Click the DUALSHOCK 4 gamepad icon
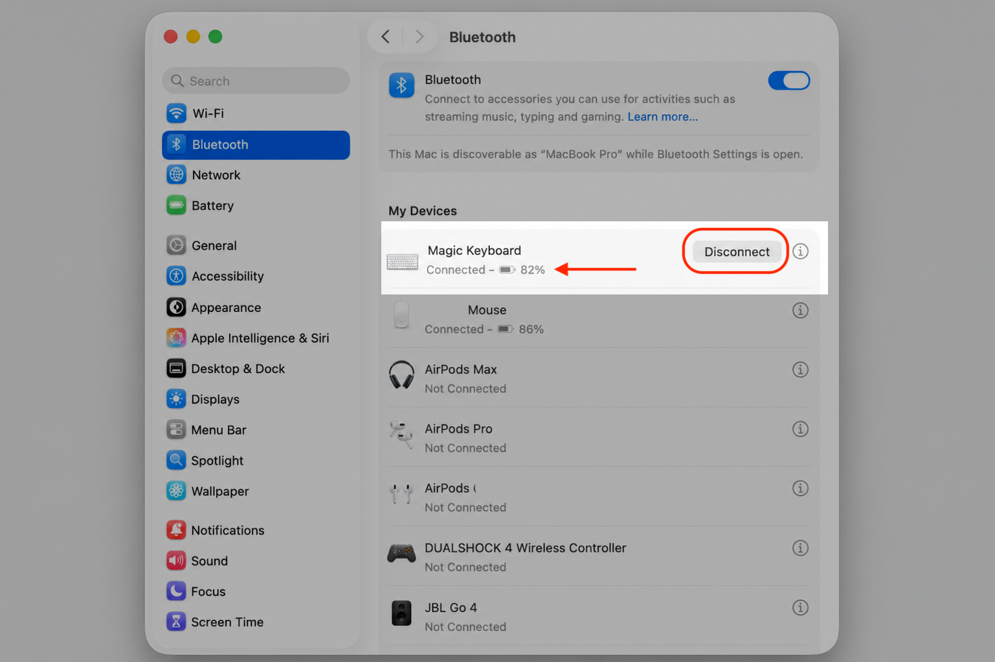 click(x=401, y=554)
